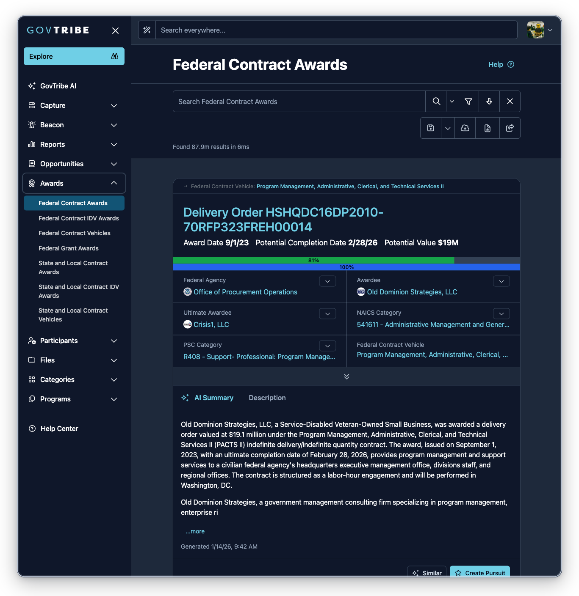Select Federal Contract IDV Awards
The image size is (579, 596).
coord(79,218)
